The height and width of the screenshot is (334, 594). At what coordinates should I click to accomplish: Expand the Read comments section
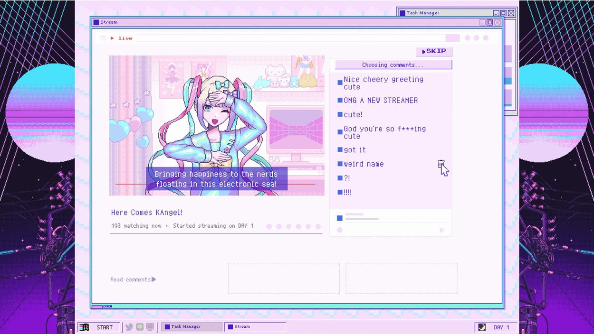[x=133, y=279]
